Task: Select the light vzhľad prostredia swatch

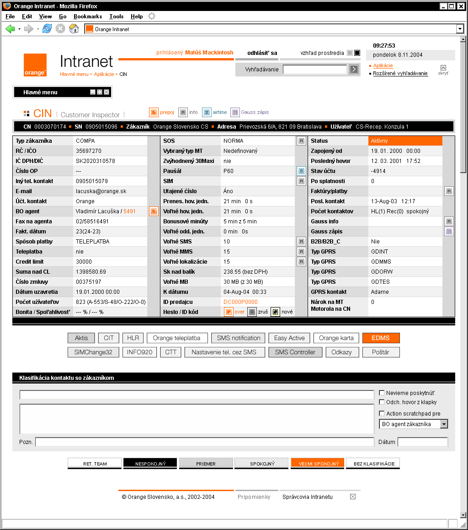Action: tap(350, 53)
